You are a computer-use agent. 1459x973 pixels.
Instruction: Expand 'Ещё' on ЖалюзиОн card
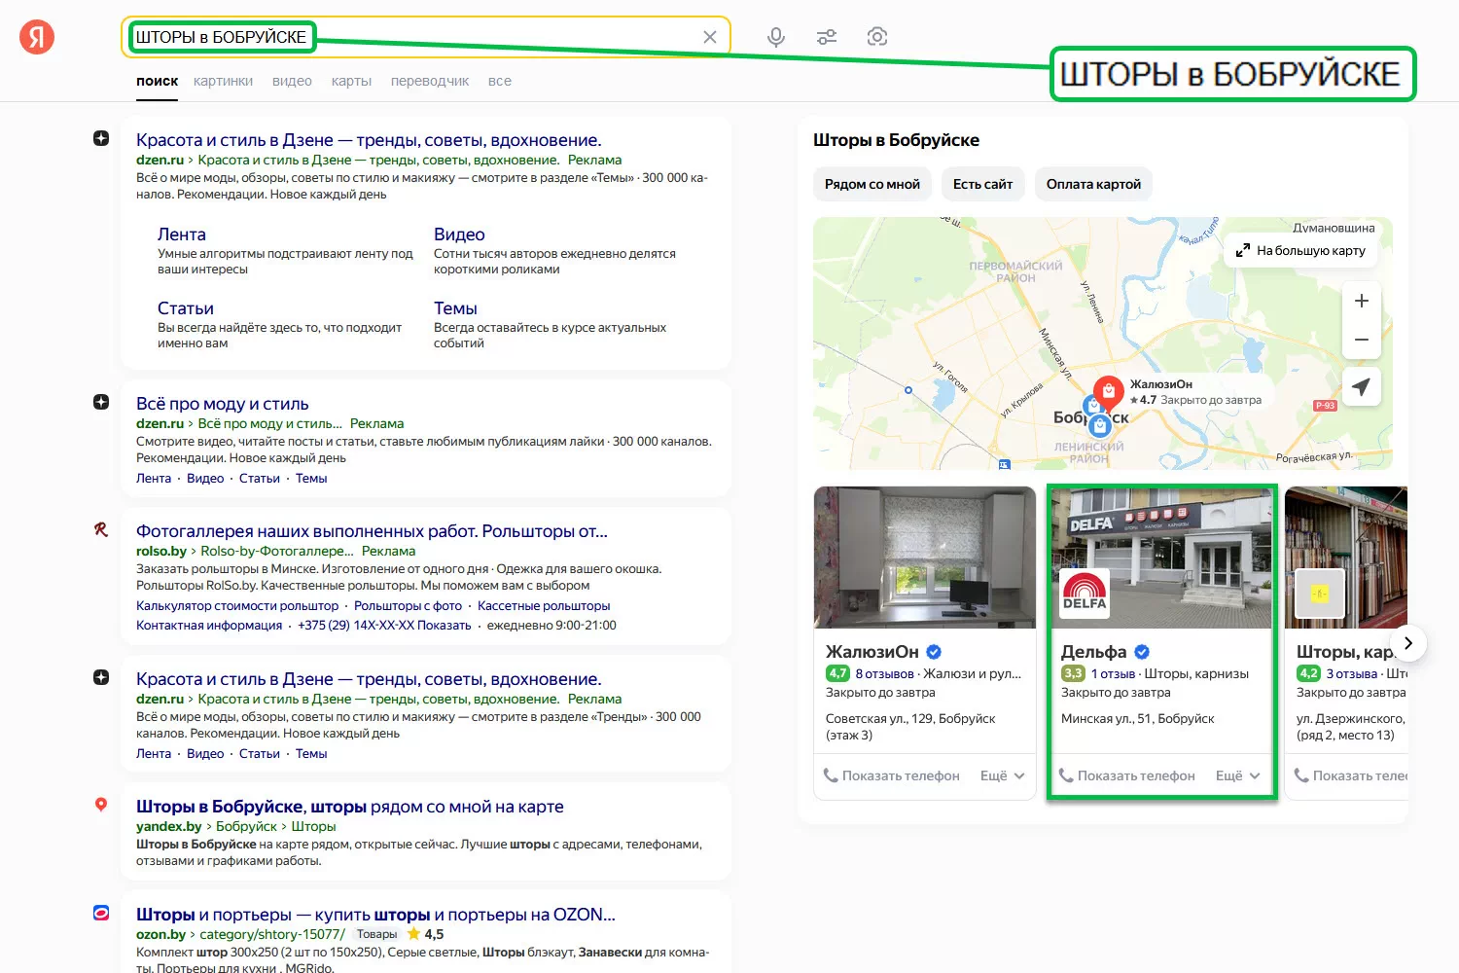[1003, 775]
